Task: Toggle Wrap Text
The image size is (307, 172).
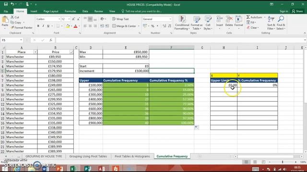Action: pos(120,19)
